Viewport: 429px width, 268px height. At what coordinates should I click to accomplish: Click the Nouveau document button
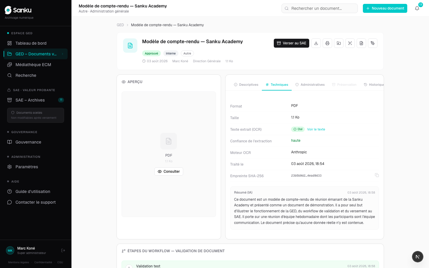click(385, 8)
